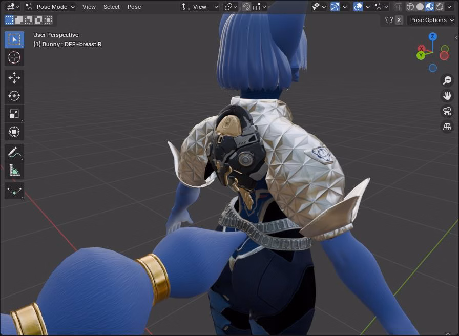Viewport: 459px width, 336px height.
Task: Click the "User Perspective" viewport label
Action: click(x=56, y=35)
